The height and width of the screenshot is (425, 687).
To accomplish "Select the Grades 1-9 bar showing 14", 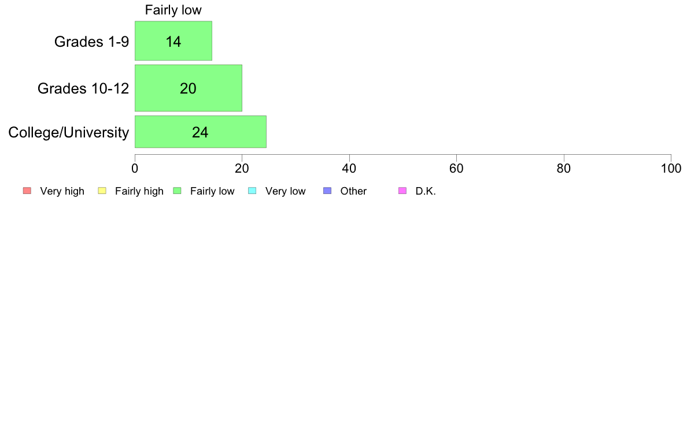I will [173, 40].
